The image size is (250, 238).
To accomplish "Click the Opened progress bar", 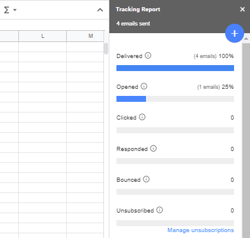I will 175,99.
